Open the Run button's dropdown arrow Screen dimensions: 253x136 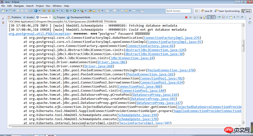coord(78,11)
